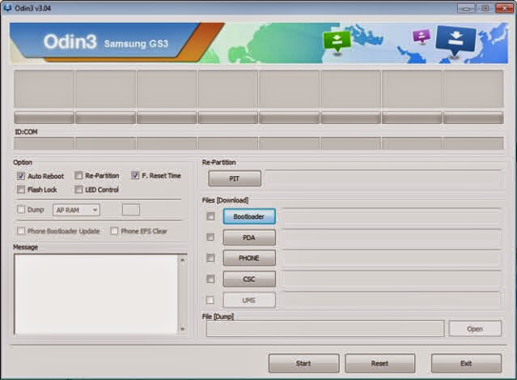Click the "Files [Download]" group label
Viewport: 517px width, 380px height.
(x=225, y=200)
